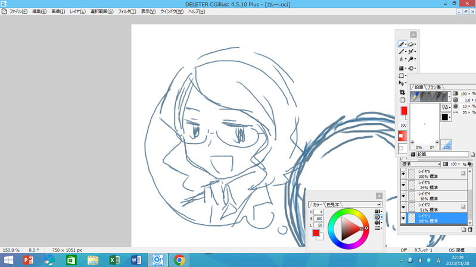Viewport: 476px width, 267px height.
Task: Click the brush name 鉛筆 field
Action: [443, 155]
